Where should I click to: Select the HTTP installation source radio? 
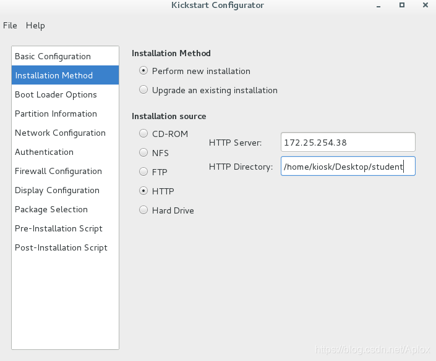143,191
